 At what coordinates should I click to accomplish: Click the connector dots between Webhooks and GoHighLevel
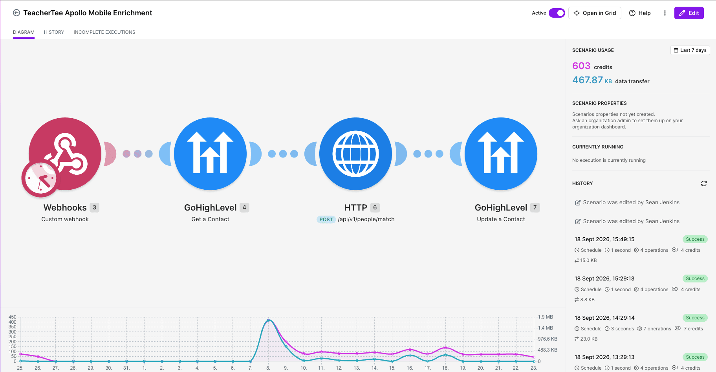[x=137, y=154]
